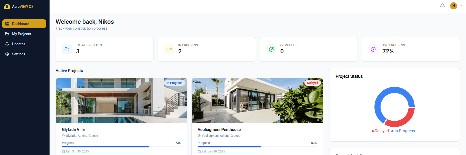Select Dashboard in the sidebar
The height and width of the screenshot is (155, 466).
[x=24, y=24]
